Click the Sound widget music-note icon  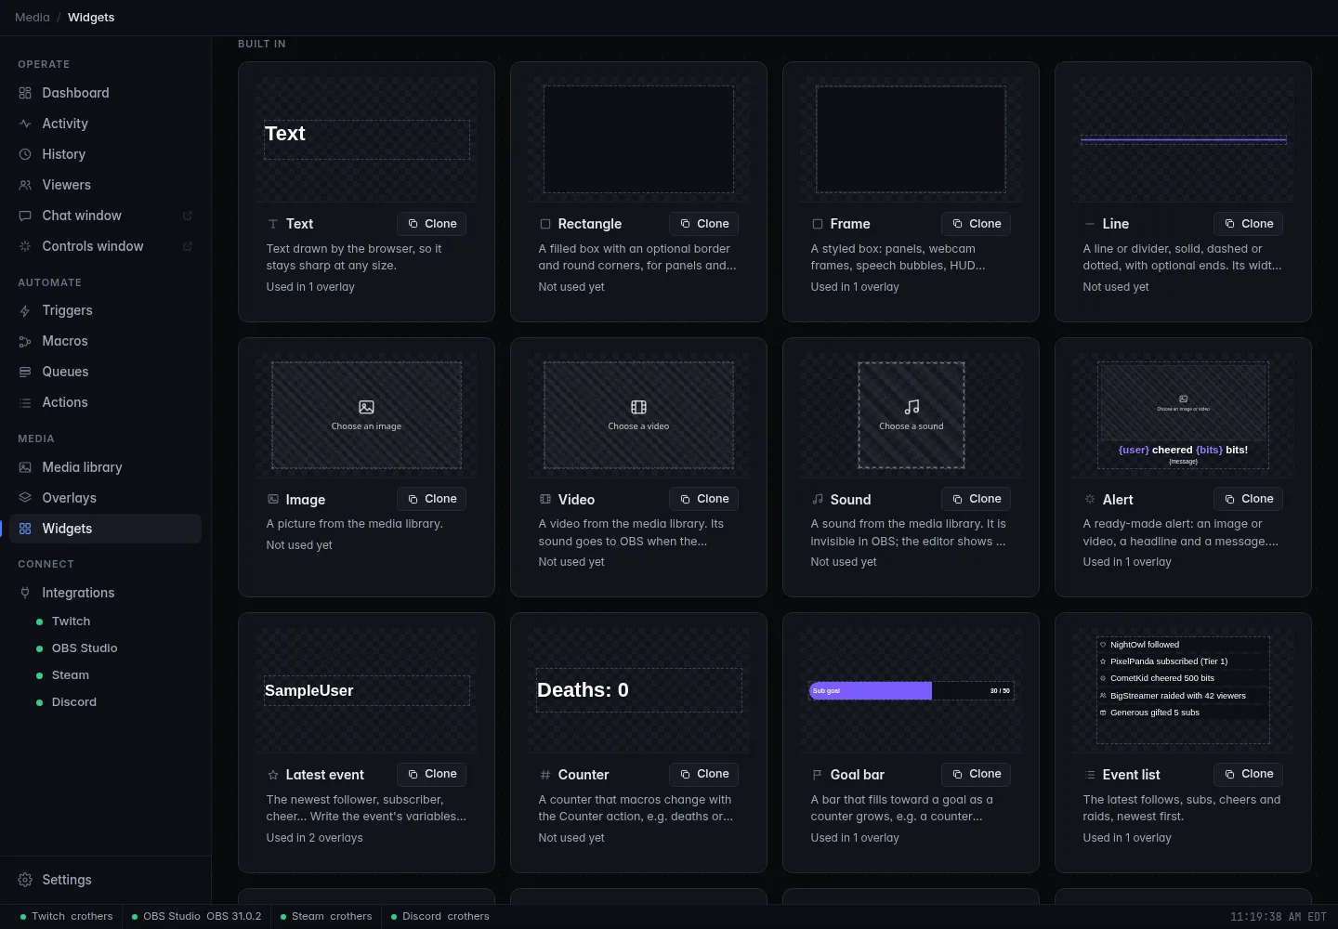(x=818, y=499)
